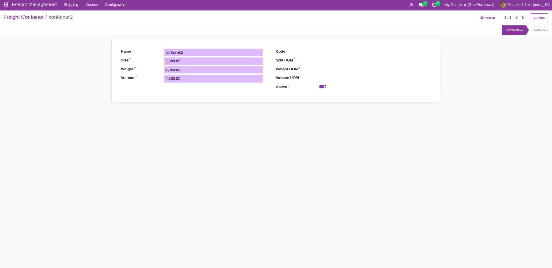Open the Action dropdown
552x268 pixels.
click(x=488, y=18)
